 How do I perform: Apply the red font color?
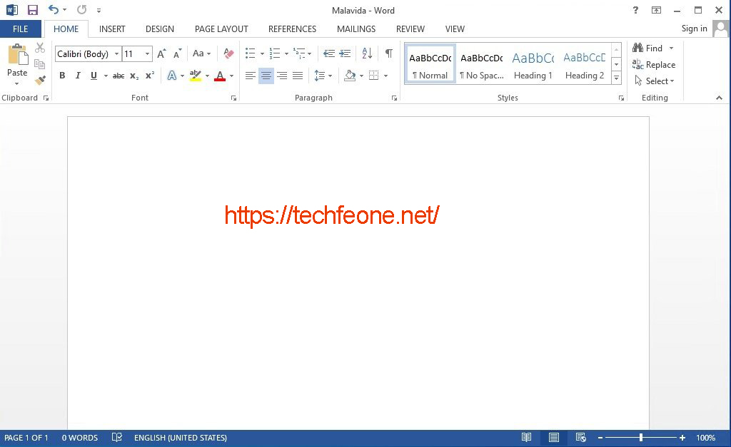(x=220, y=76)
